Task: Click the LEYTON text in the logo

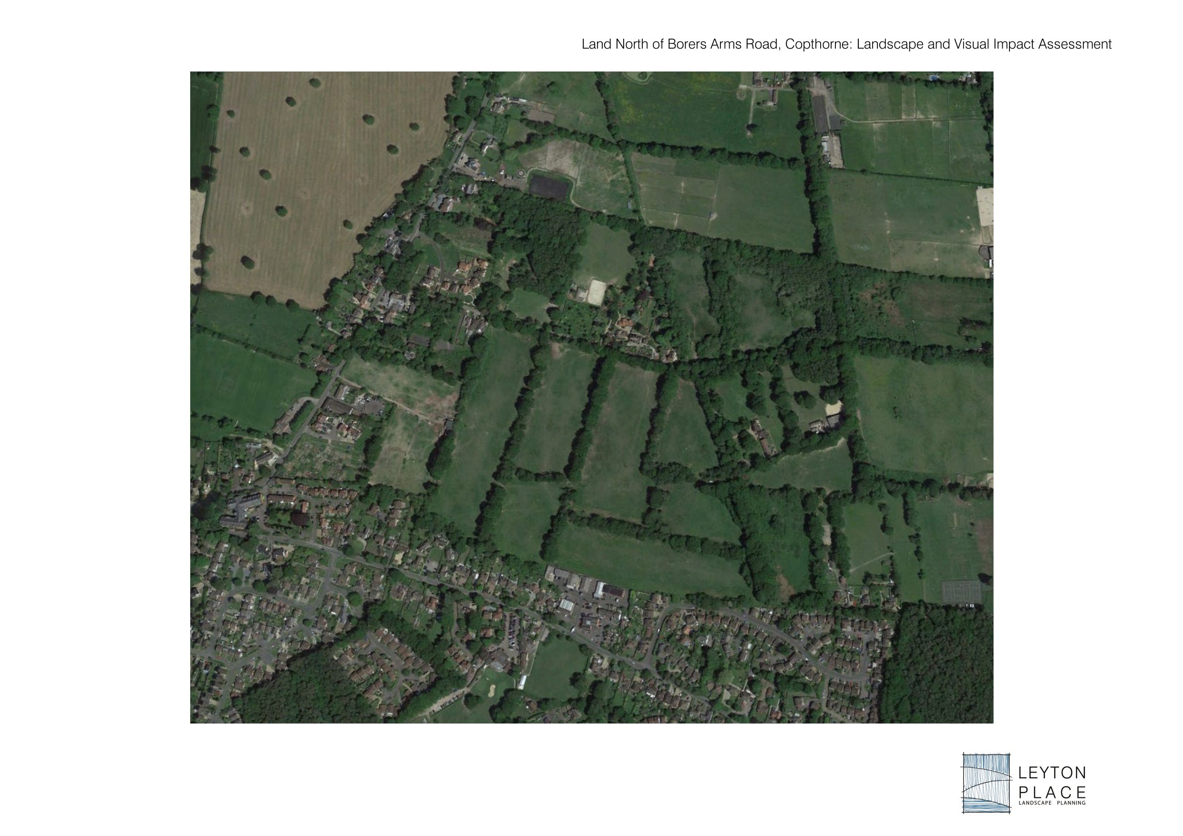Action: point(1053,773)
